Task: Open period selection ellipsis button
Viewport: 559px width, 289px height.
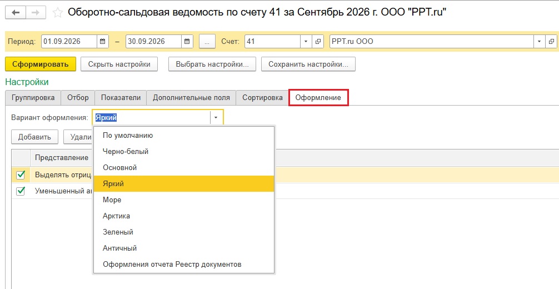Action: point(207,41)
